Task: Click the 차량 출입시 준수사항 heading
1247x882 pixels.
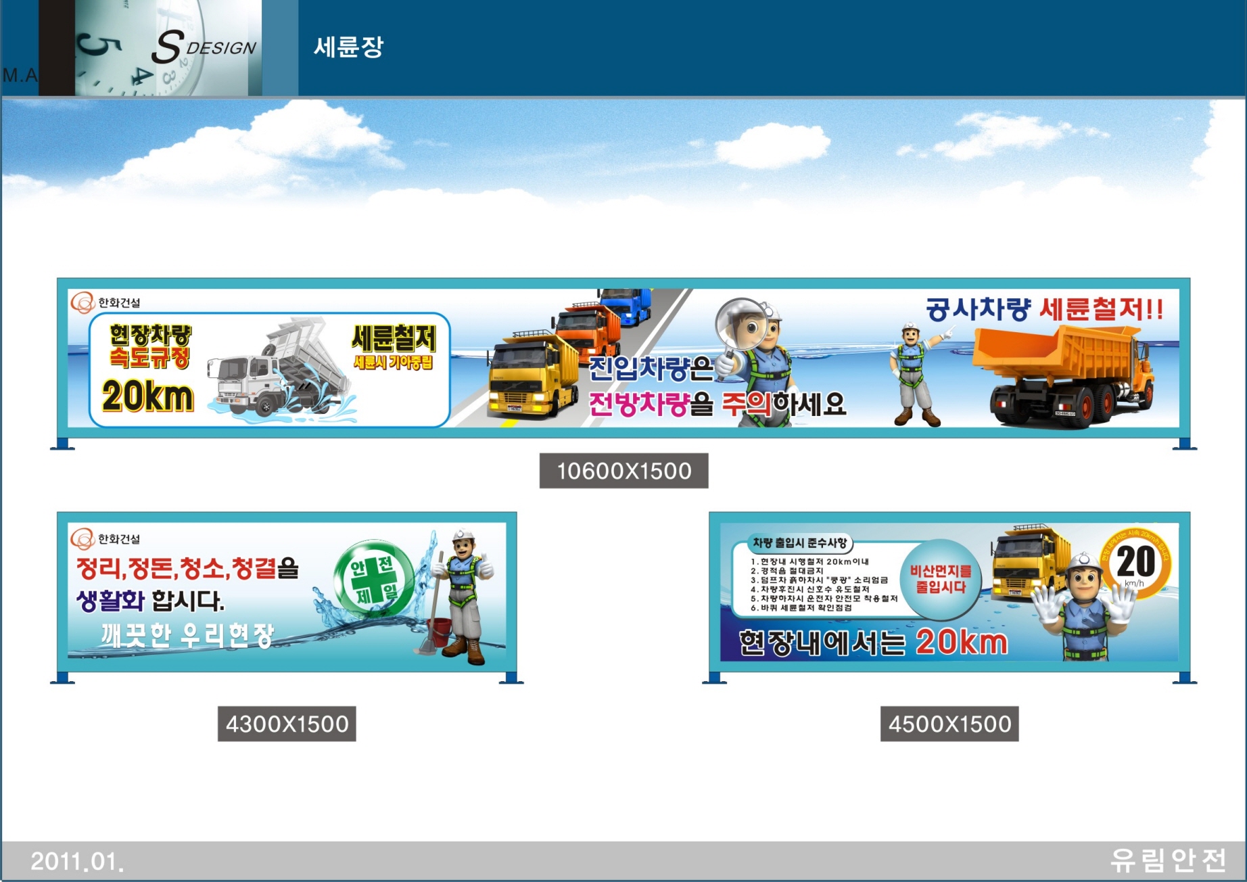Action: [799, 543]
